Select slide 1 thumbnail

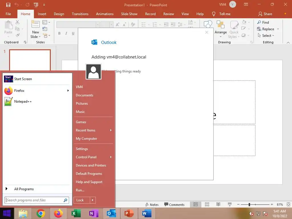[30, 60]
